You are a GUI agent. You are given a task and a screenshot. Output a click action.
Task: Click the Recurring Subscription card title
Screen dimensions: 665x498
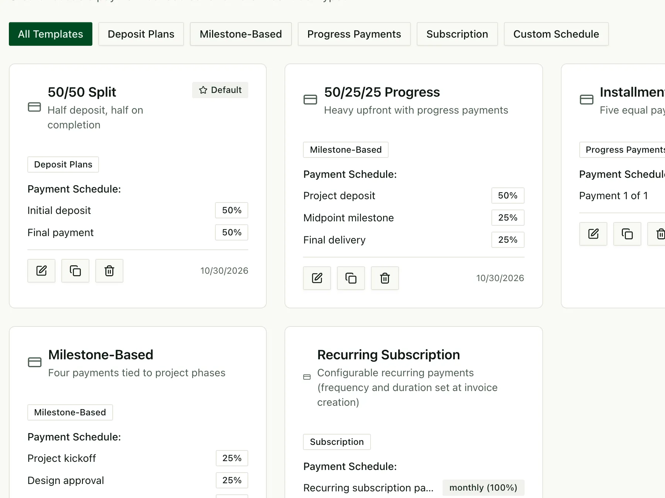(x=389, y=355)
